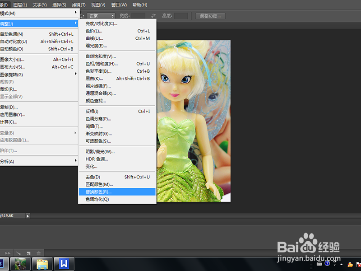Select 图像大小(I)... in Image menu
Viewport: 361px width, 271px height.
(39, 60)
